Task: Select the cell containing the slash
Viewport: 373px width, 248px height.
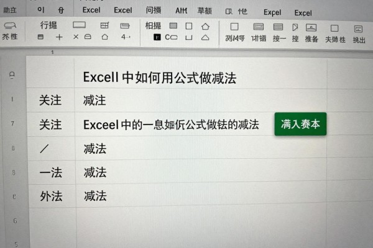Action: click(x=52, y=149)
